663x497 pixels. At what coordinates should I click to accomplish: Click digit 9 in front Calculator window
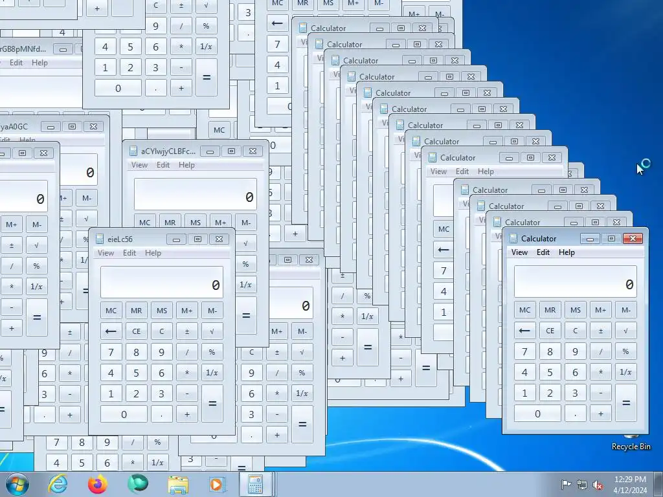[576, 351]
